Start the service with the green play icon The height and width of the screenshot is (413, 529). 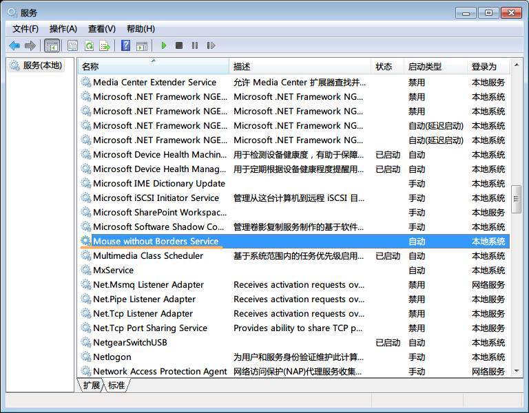(164, 45)
